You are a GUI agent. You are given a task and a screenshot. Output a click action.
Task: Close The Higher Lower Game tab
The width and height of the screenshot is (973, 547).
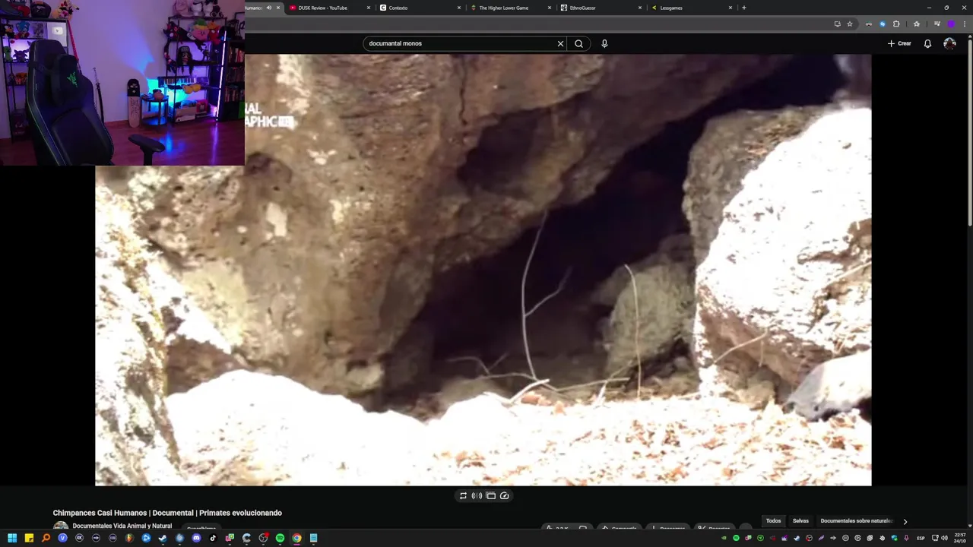coord(550,8)
